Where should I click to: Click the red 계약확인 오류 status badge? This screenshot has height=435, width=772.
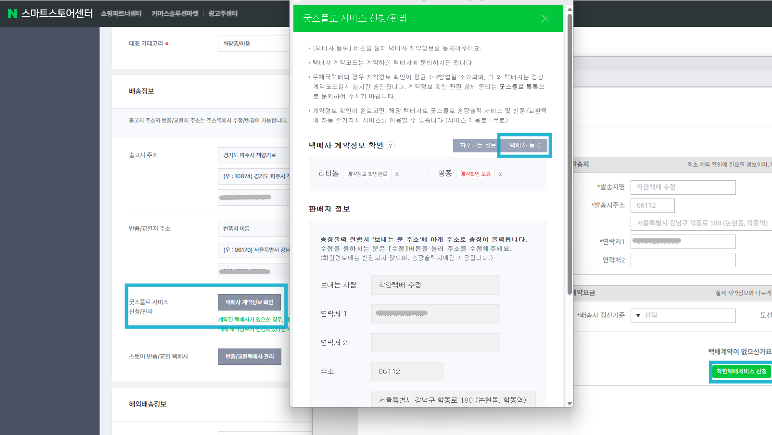click(475, 174)
